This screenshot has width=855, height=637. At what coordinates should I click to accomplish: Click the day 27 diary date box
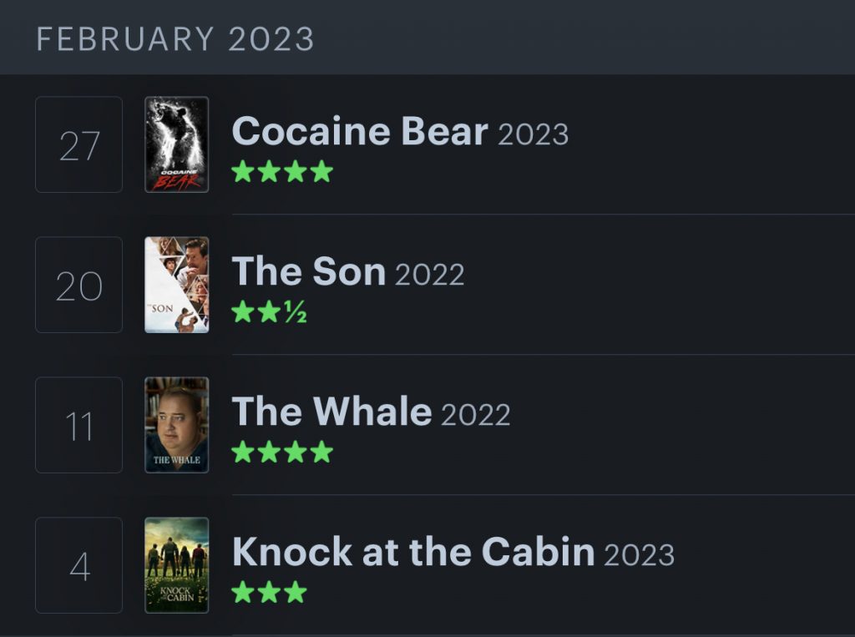coord(79,144)
